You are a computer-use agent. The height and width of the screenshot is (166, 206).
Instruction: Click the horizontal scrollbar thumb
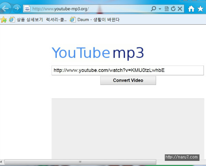(x=80, y=162)
